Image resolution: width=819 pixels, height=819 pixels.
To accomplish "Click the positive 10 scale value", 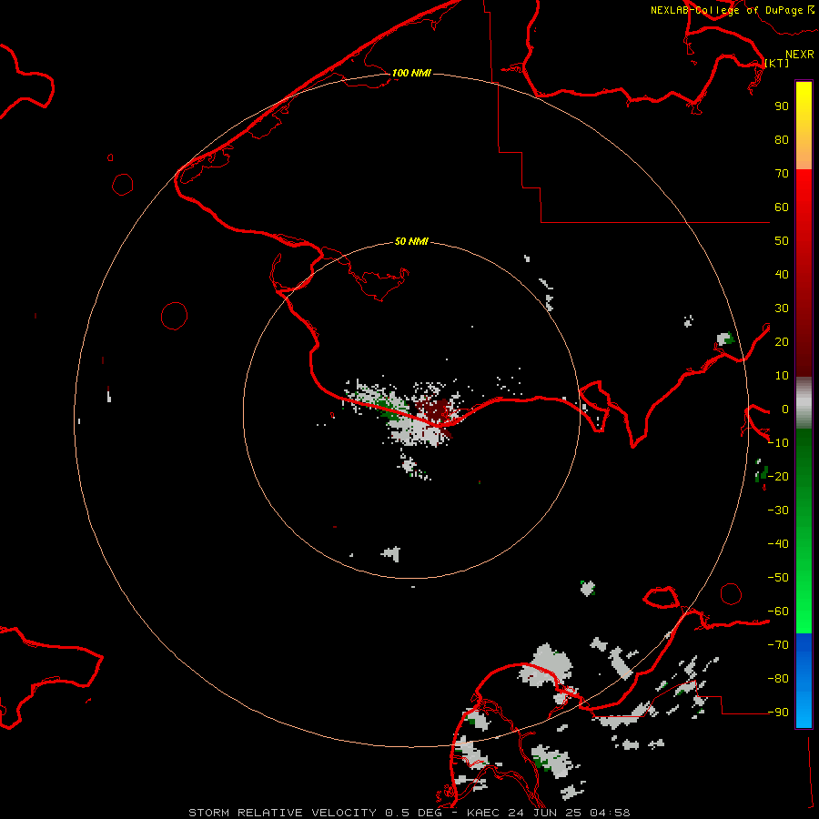I will [782, 376].
